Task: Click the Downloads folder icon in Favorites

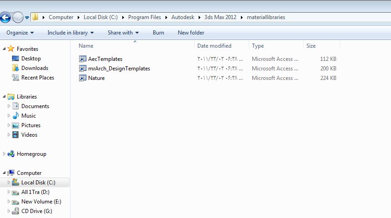Action: coord(15,68)
